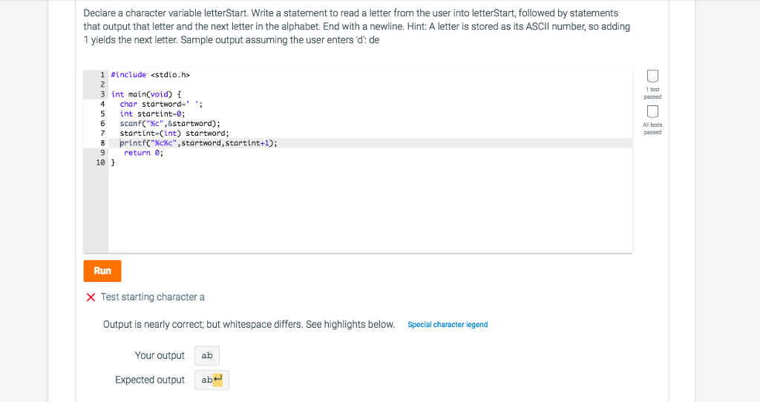Select the 'Your output' result box
Image resolution: width=760 pixels, height=402 pixels.
pyautogui.click(x=207, y=355)
